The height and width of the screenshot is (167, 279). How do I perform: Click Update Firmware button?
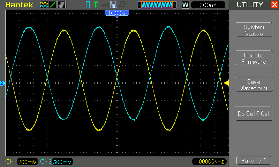pos(254,58)
